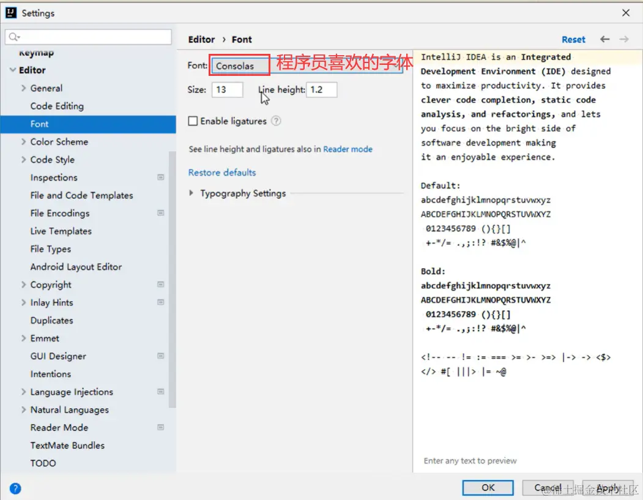The image size is (643, 500).
Task: Expand the Color Scheme node
Action: [23, 141]
